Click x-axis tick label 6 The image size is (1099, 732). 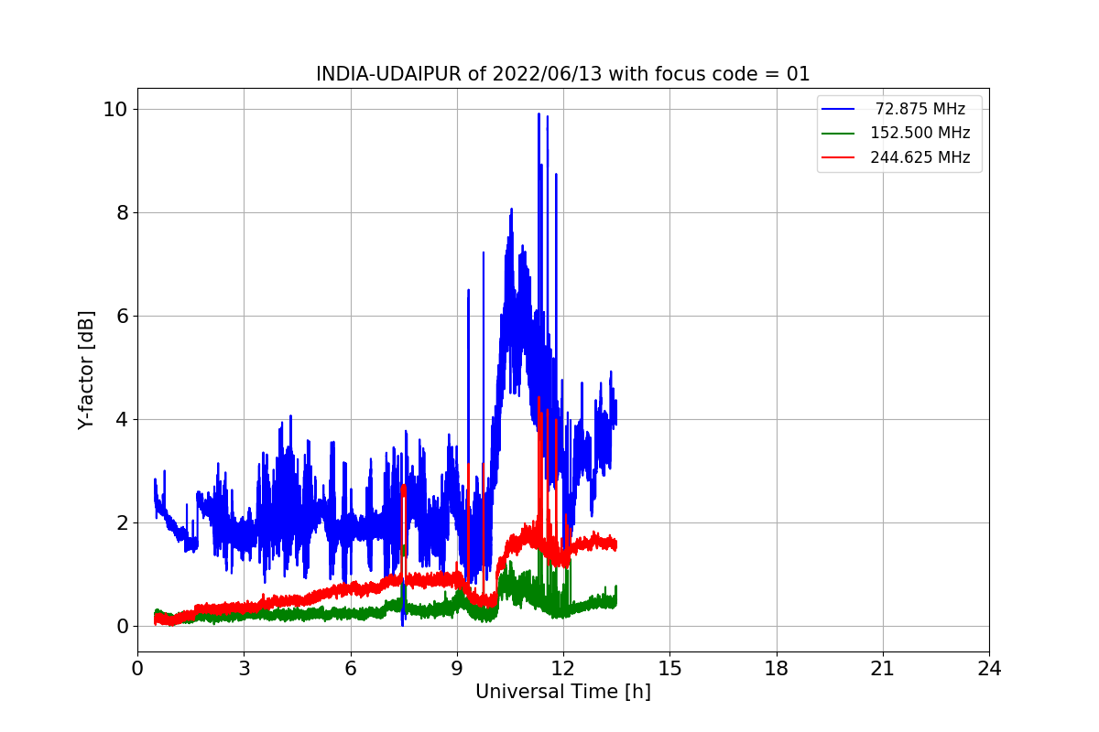351,669
